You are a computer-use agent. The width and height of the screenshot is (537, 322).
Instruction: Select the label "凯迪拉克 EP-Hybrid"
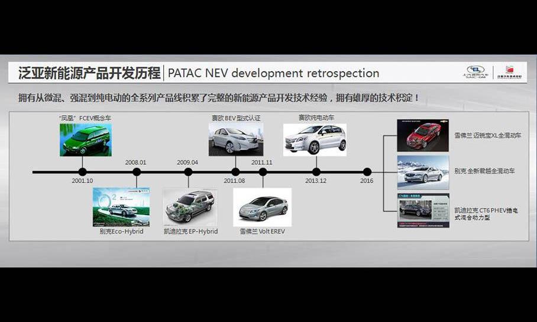click(x=191, y=232)
